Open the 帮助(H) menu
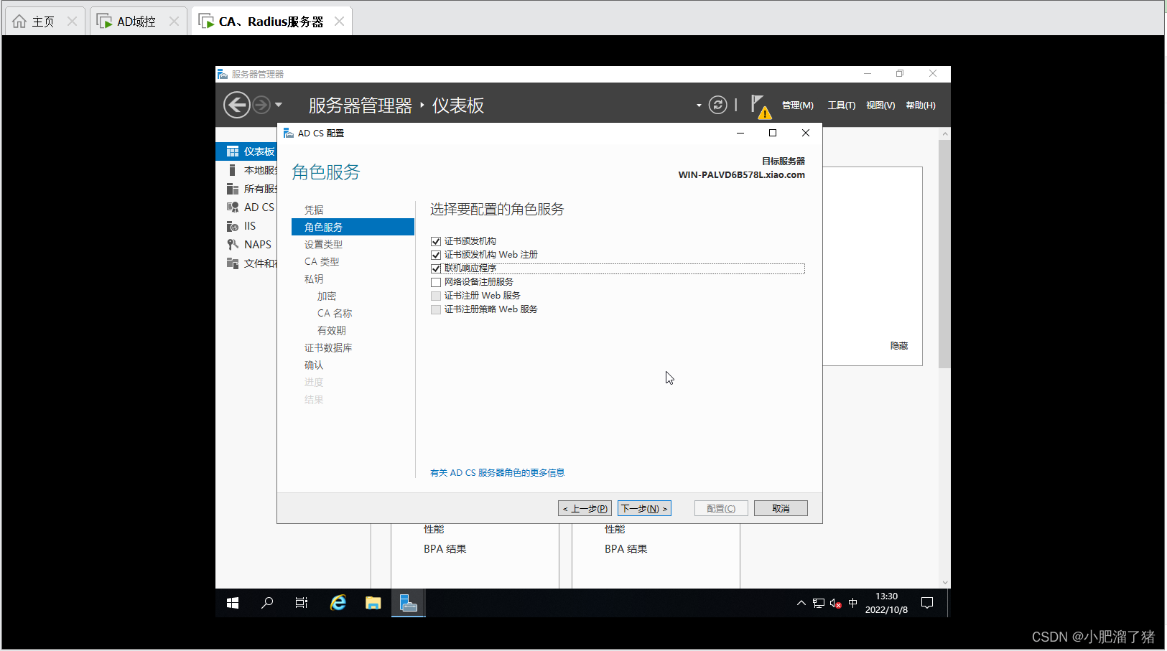 coord(921,106)
